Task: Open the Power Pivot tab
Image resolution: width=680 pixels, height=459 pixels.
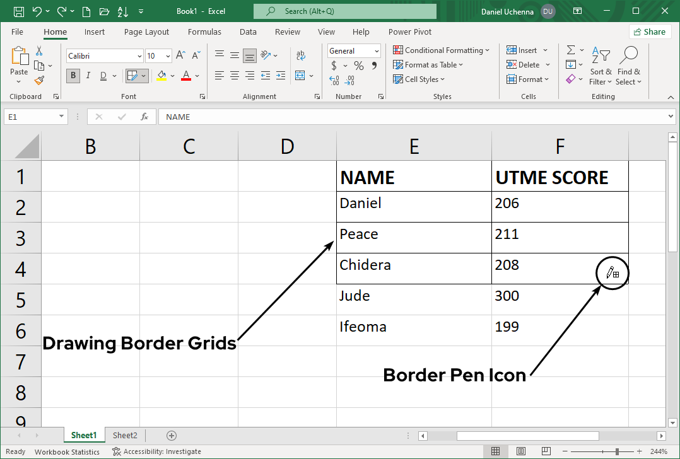Action: pyautogui.click(x=409, y=32)
